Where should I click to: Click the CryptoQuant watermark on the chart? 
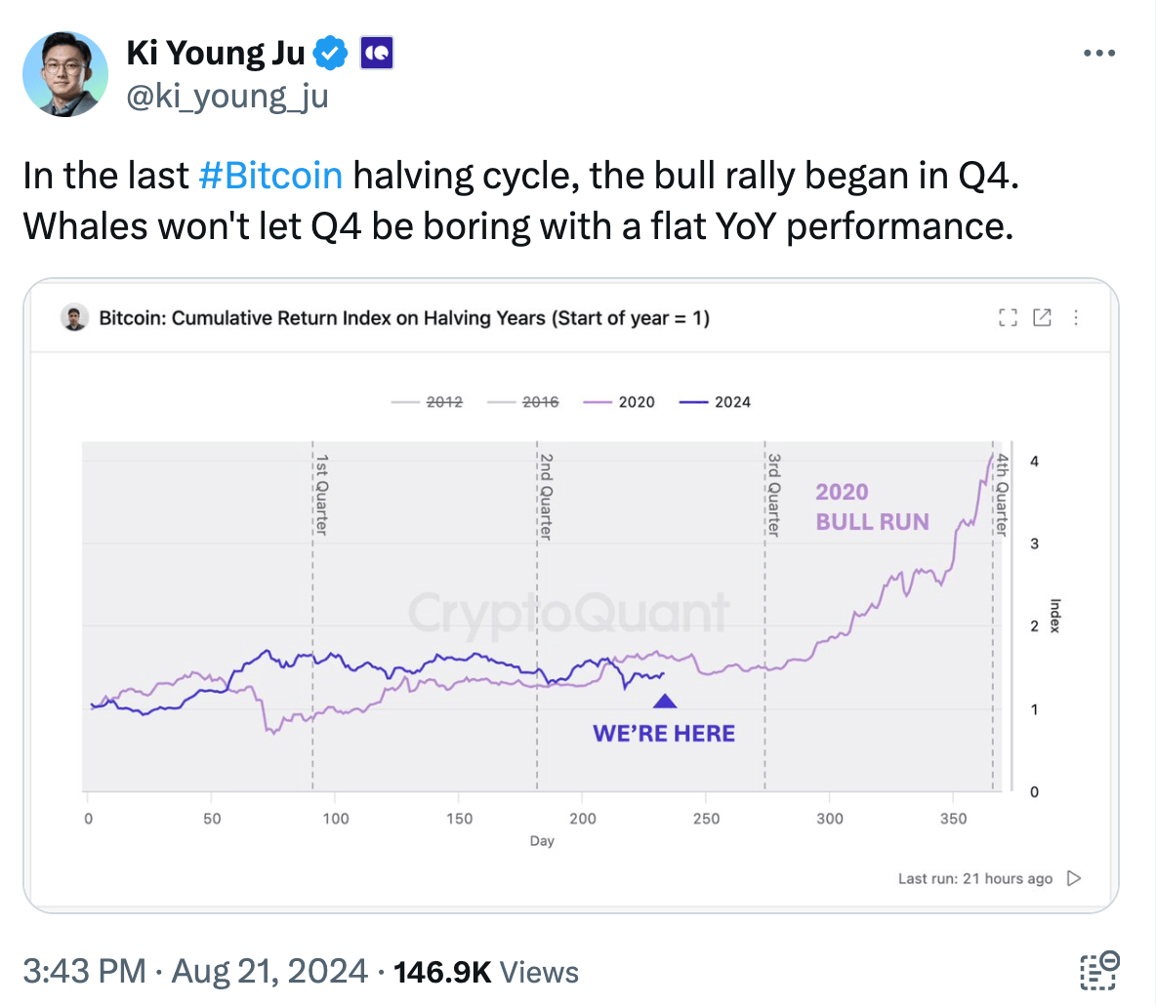coord(571,615)
